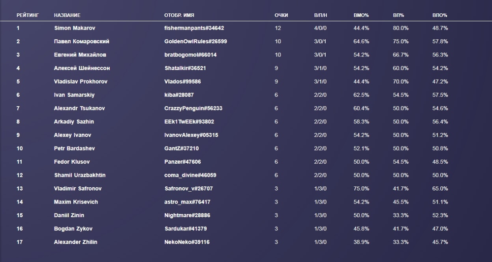Sort by the НАЗВАНИЕ column header
Screen dimensions: 492x262
67,15
